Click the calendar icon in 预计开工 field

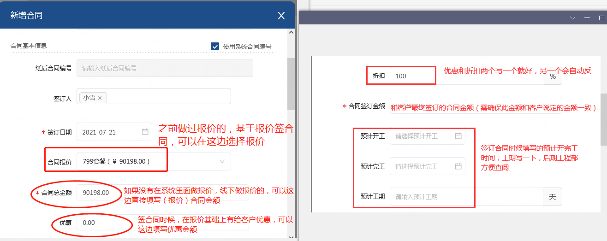coord(458,136)
